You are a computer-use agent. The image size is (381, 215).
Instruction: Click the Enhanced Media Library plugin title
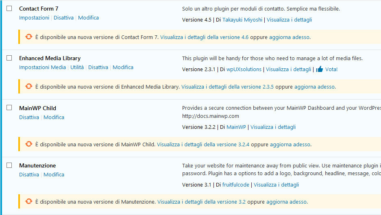point(50,58)
